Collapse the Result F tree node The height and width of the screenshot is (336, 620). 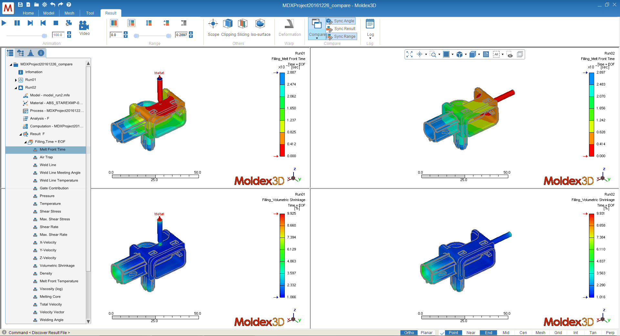pyautogui.click(x=21, y=134)
